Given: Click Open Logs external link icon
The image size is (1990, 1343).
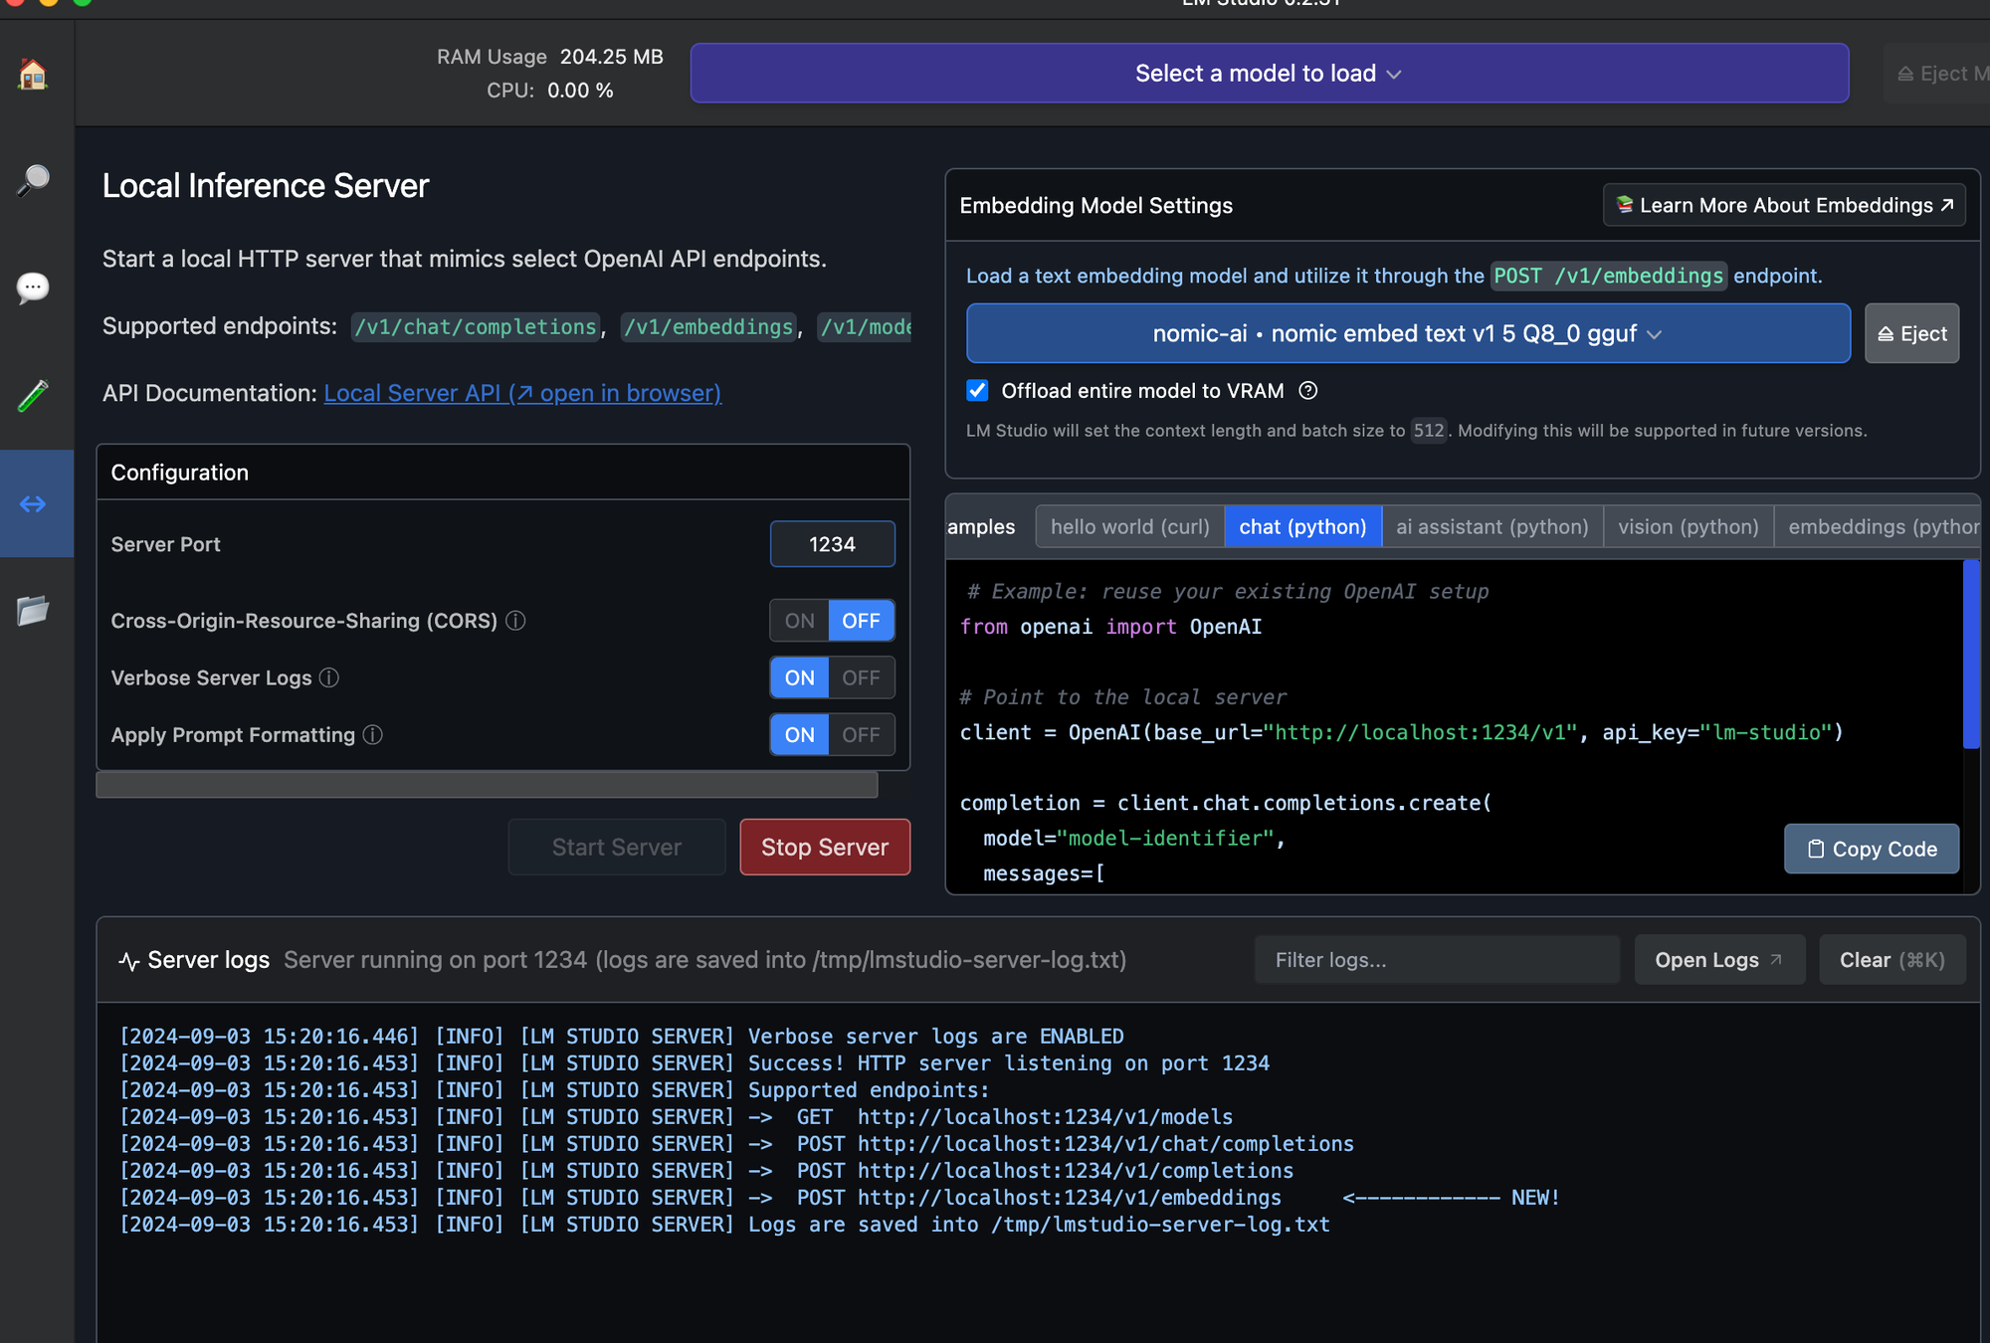Looking at the screenshot, I should click(1777, 959).
